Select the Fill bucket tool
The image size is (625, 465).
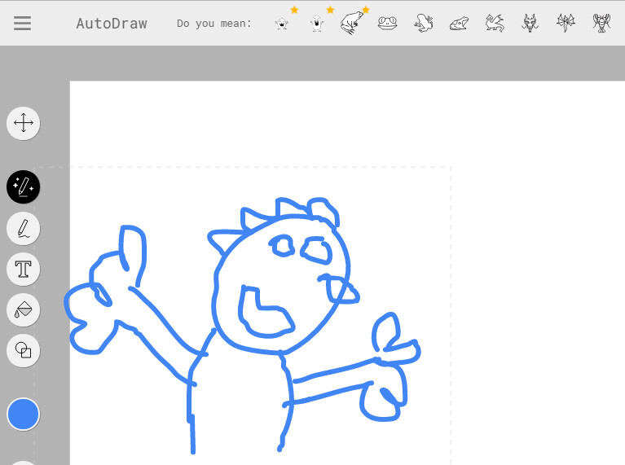point(23,309)
